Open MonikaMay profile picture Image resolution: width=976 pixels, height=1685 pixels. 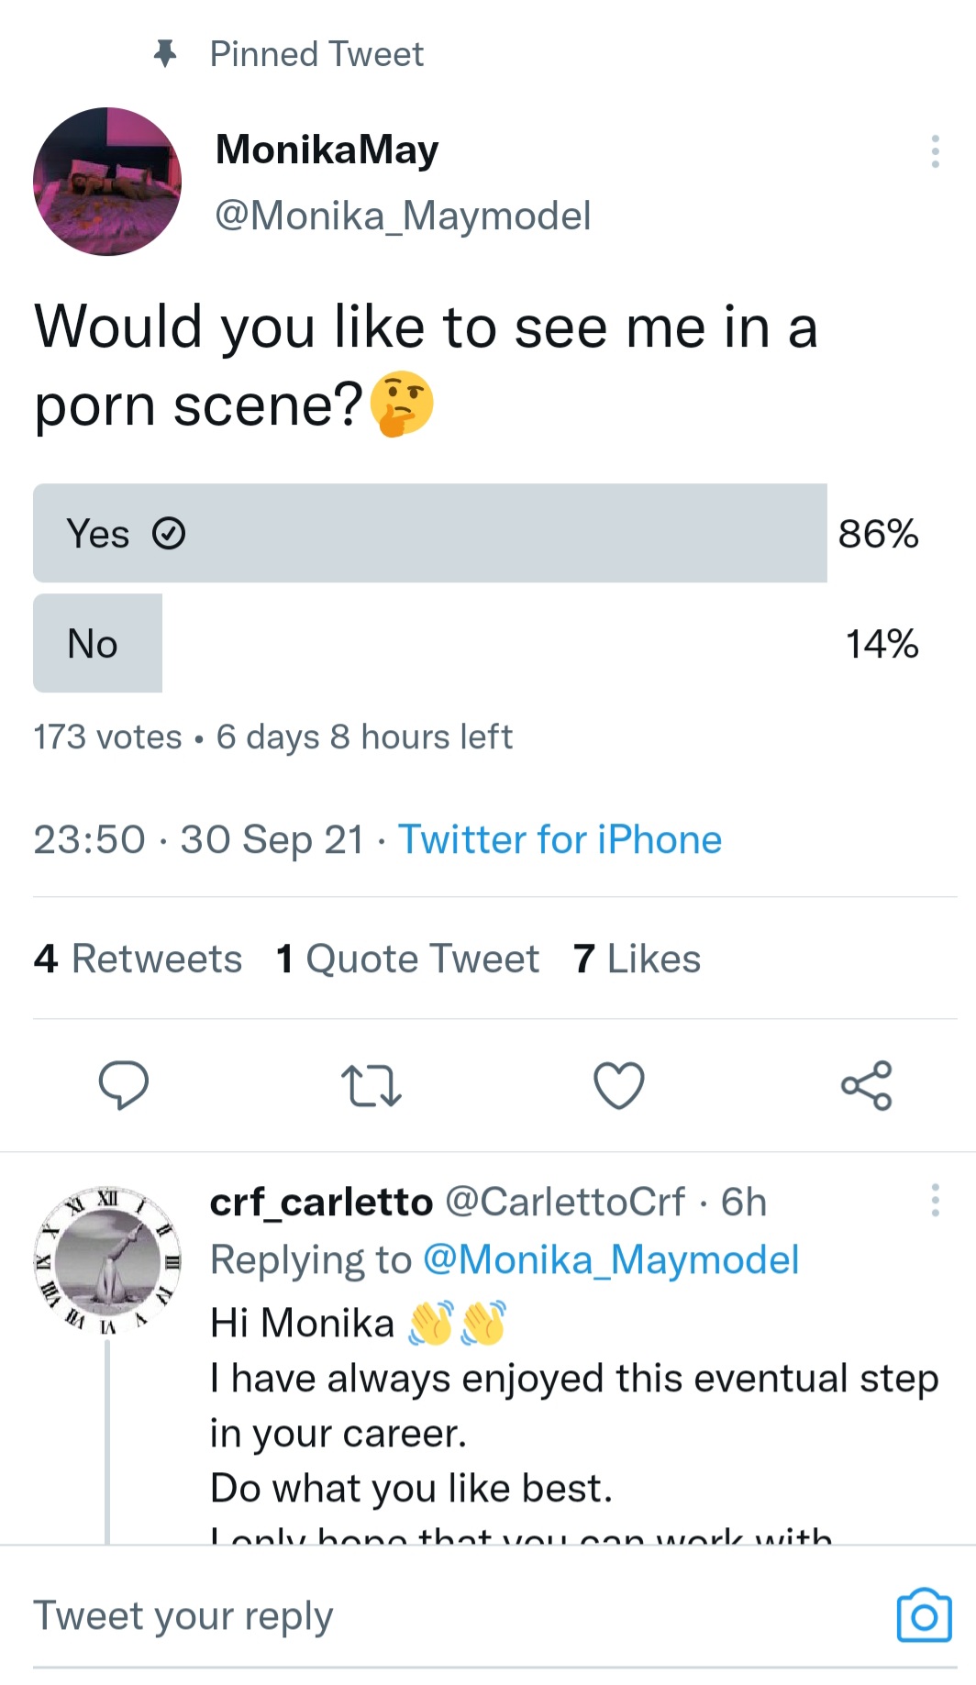107,182
